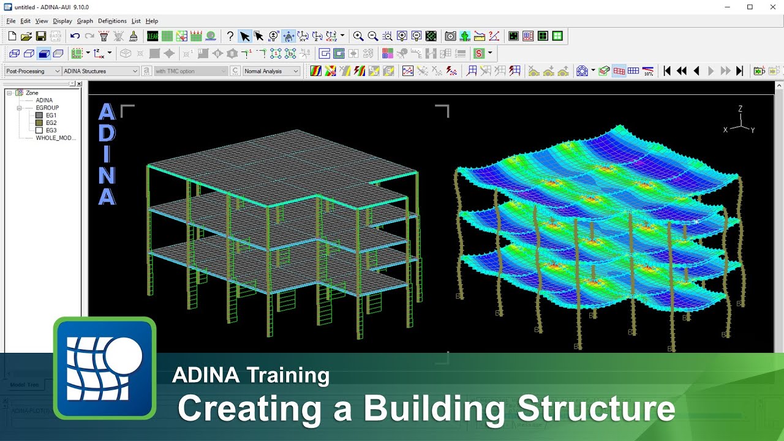Open the arrow beside the cut surface icon
Viewport: 784px width, 441px height.
click(593, 71)
